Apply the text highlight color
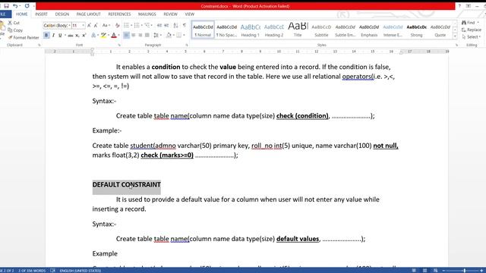This screenshot has height=273, width=486. click(103, 36)
